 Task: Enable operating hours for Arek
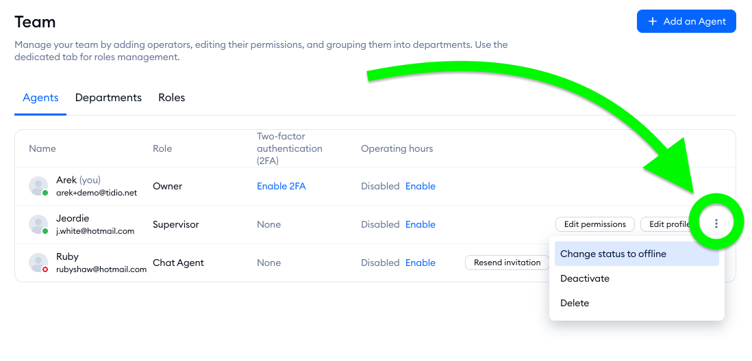pos(420,186)
